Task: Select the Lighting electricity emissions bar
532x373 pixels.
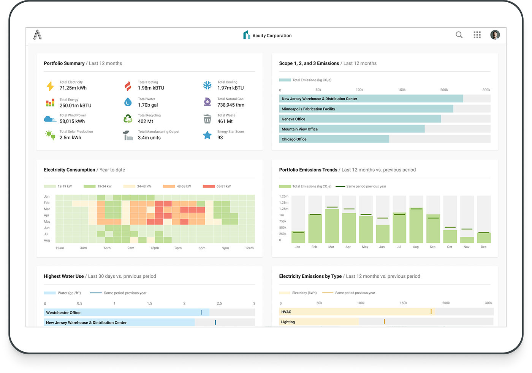Action: click(319, 322)
